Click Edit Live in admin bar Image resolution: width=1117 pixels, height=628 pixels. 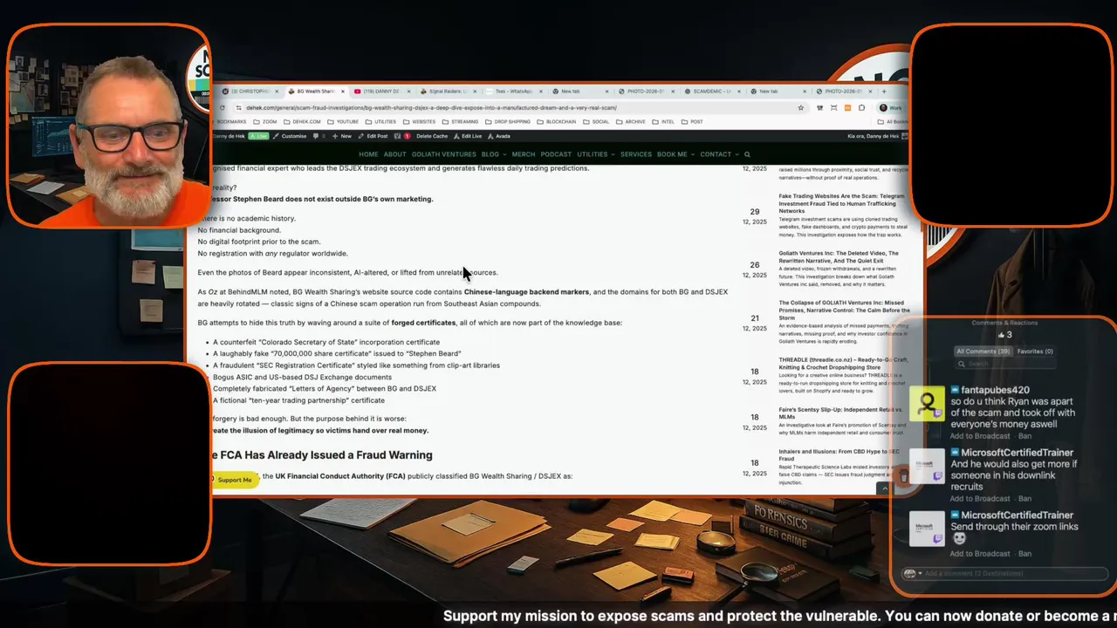point(468,136)
